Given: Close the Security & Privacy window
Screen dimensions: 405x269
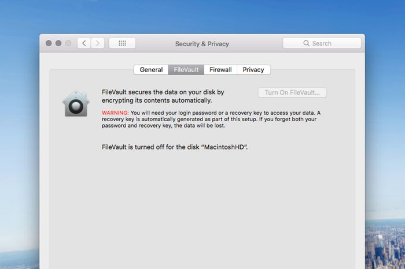Looking at the screenshot, I should click(x=49, y=43).
